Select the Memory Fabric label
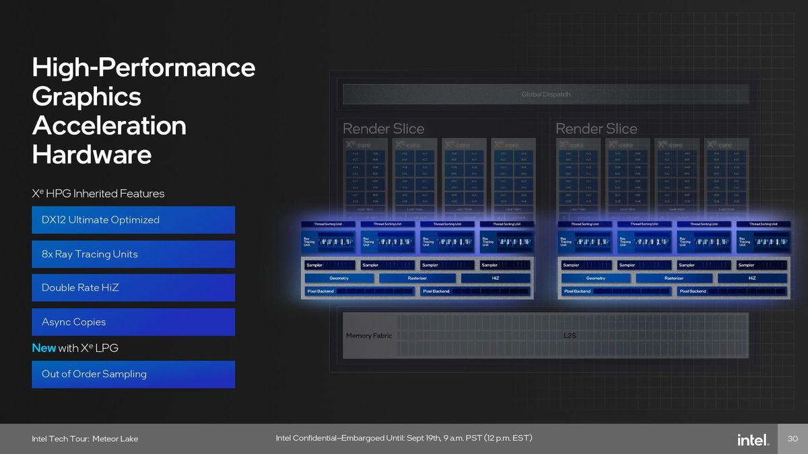 point(369,336)
